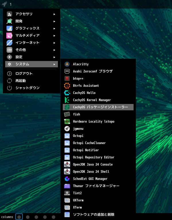Screen dimensions: 172x220
Task: Click the インターネット globe icon
Action: (9, 43)
